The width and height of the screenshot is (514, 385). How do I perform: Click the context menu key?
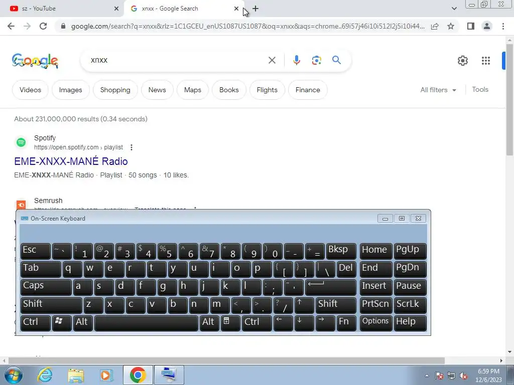pyautogui.click(x=230, y=323)
